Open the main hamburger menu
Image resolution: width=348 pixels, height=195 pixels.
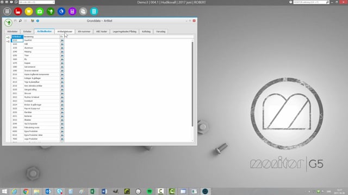[x=7, y=11]
